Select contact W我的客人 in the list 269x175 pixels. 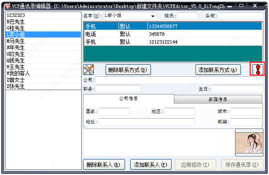[x=43, y=73]
